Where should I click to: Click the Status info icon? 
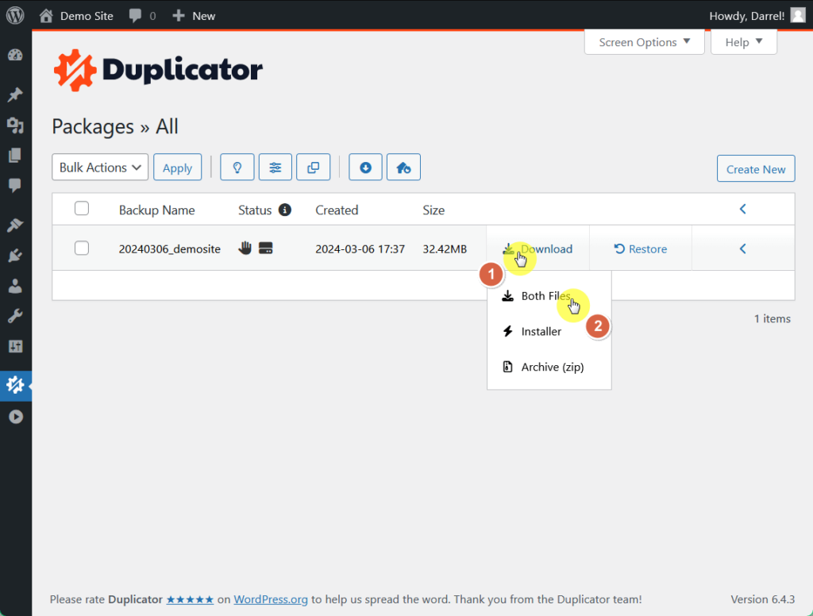[285, 210]
